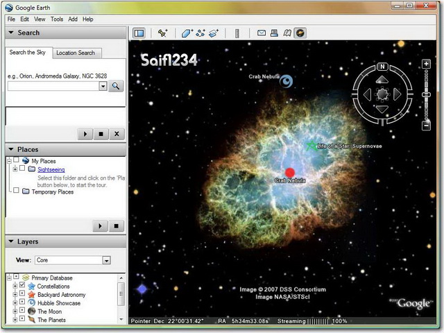Open the View menu
444x333 pixels.
(x=40, y=19)
